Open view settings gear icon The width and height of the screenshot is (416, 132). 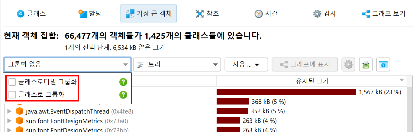[348, 64]
